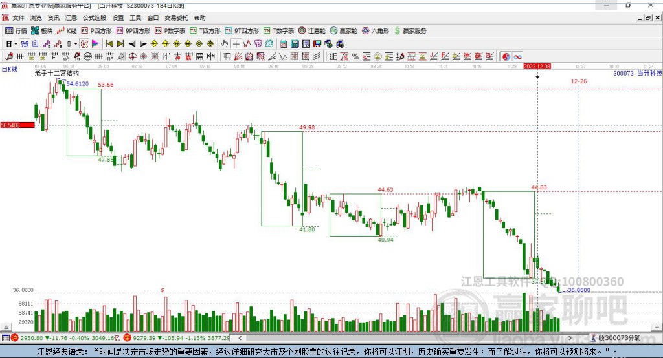Select the rectangle box drawing tool

(x=227, y=57)
